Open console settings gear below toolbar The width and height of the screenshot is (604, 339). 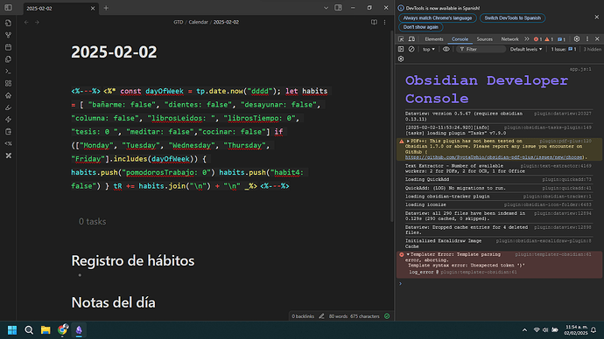point(401,59)
